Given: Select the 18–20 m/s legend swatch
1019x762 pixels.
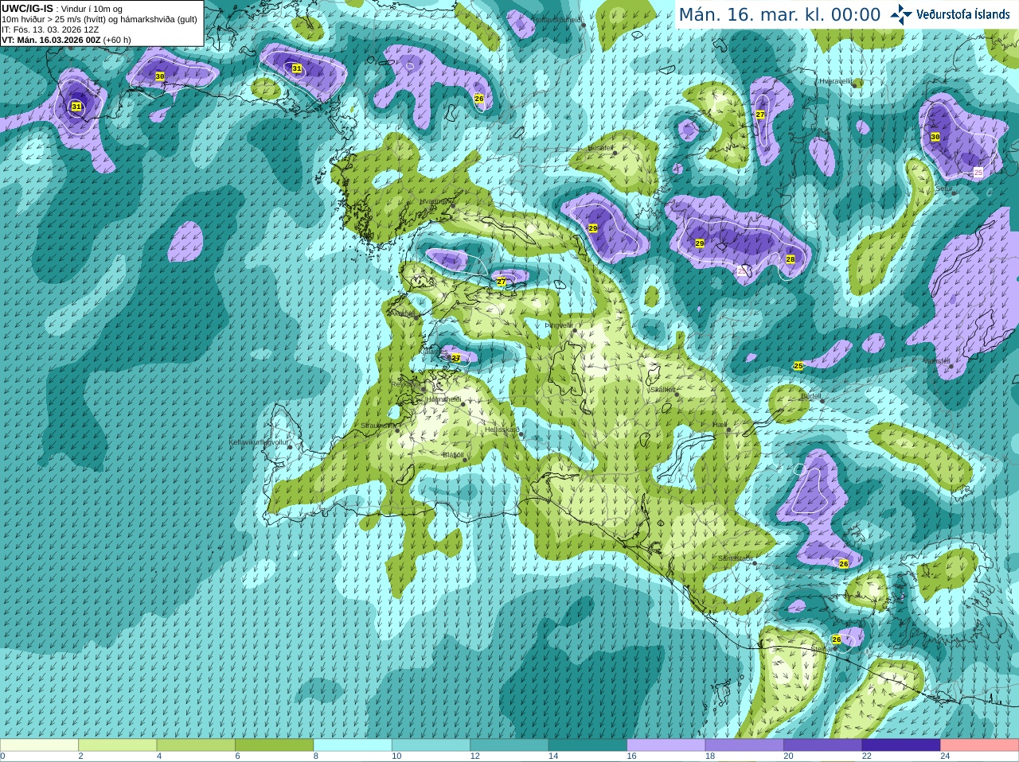Looking at the screenshot, I should click(744, 745).
